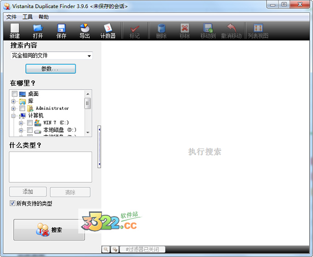Image resolution: width=313 pixels, height=257 pixels.
Task: Open a session with 打开 icon
Action: click(38, 28)
